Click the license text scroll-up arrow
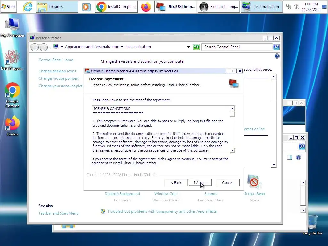The image size is (328, 246). click(x=232, y=109)
